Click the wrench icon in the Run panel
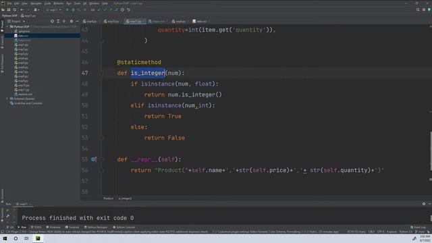 point(7,216)
